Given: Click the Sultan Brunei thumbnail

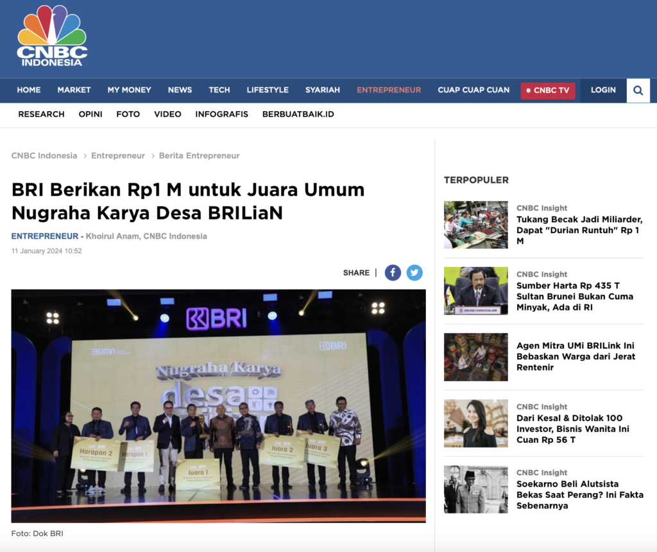Looking at the screenshot, I should click(476, 291).
